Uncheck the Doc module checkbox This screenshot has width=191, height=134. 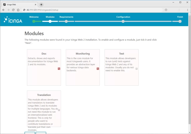[x=59, y=69]
